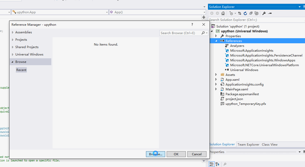Click Property Pages wrench in Properties panel
Screen dimensions: 305x167
(x=225, y=164)
